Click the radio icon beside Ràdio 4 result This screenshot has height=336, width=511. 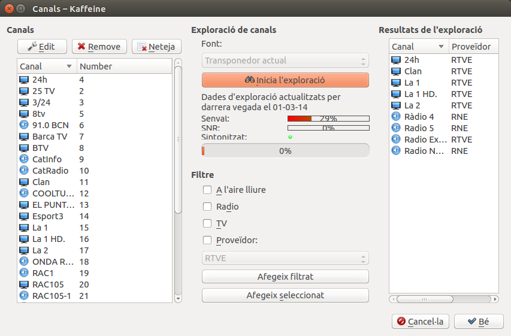396,117
